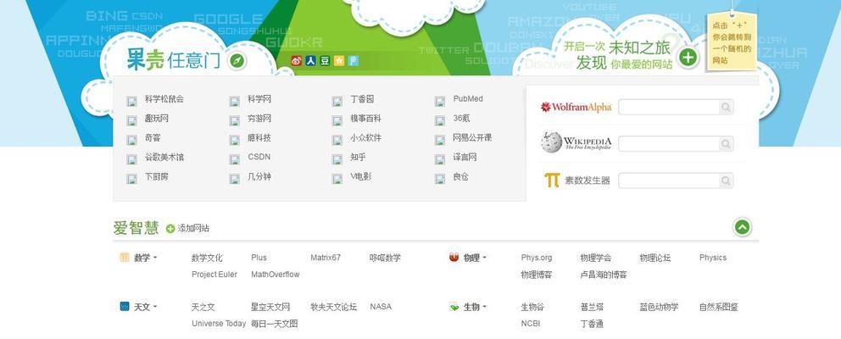Viewport: 841px width, 339px height.
Task: Share to Qzone star icon
Action: point(339,61)
